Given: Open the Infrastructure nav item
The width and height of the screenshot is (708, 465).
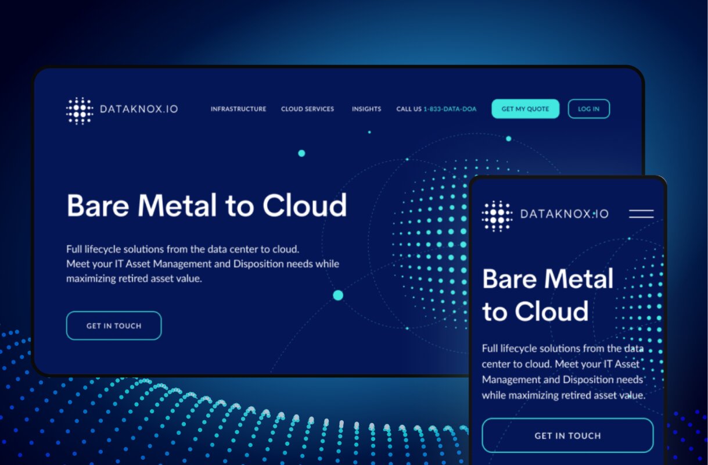Looking at the screenshot, I should (x=238, y=109).
